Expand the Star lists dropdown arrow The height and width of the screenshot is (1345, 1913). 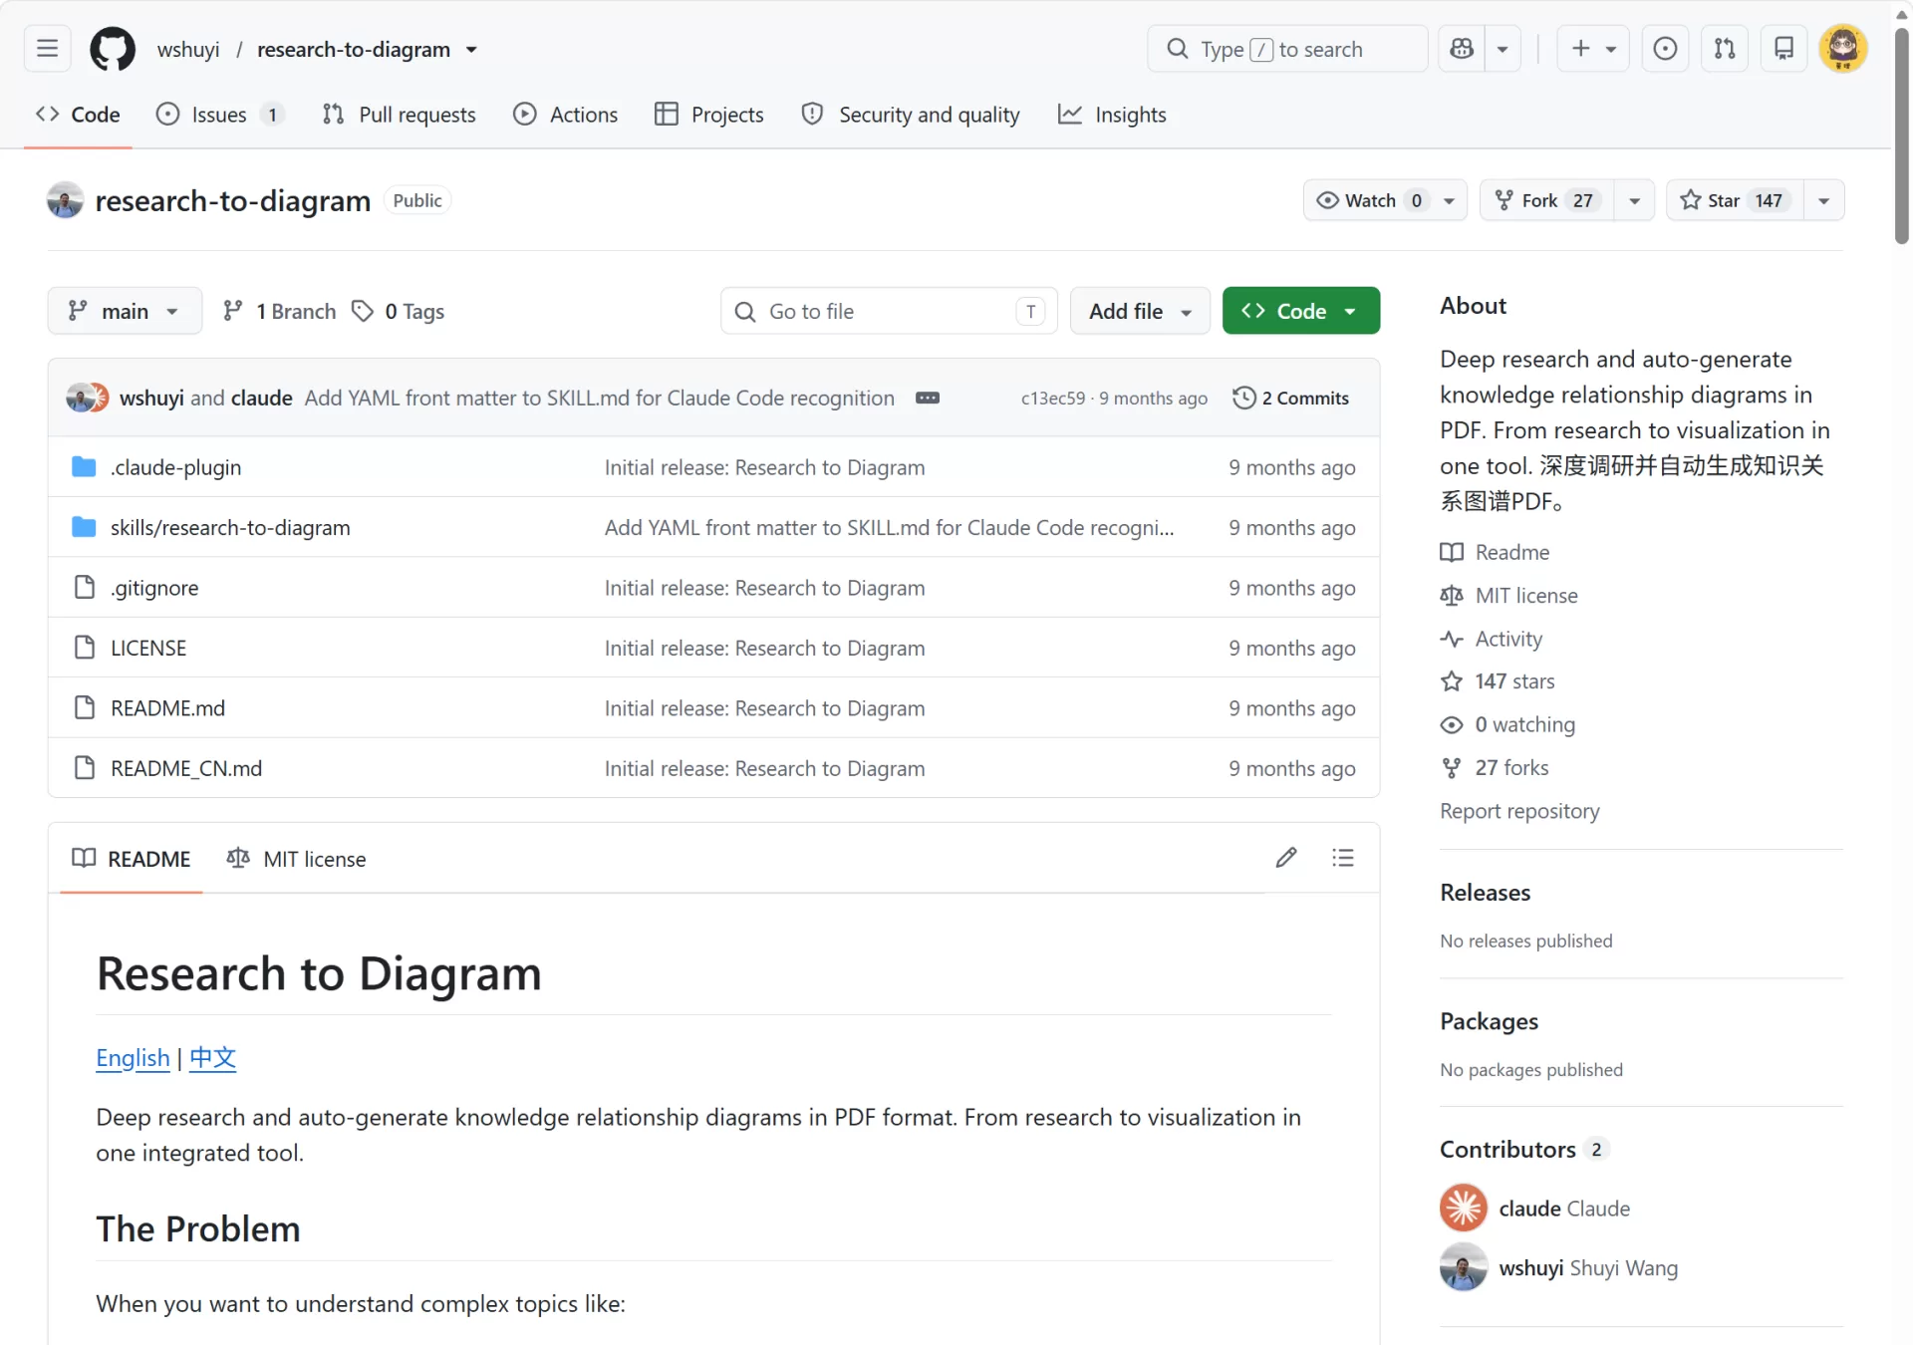pos(1823,200)
